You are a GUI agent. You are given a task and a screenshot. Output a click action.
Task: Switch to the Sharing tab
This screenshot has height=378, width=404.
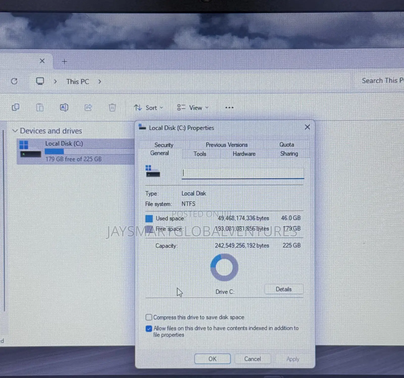289,154
